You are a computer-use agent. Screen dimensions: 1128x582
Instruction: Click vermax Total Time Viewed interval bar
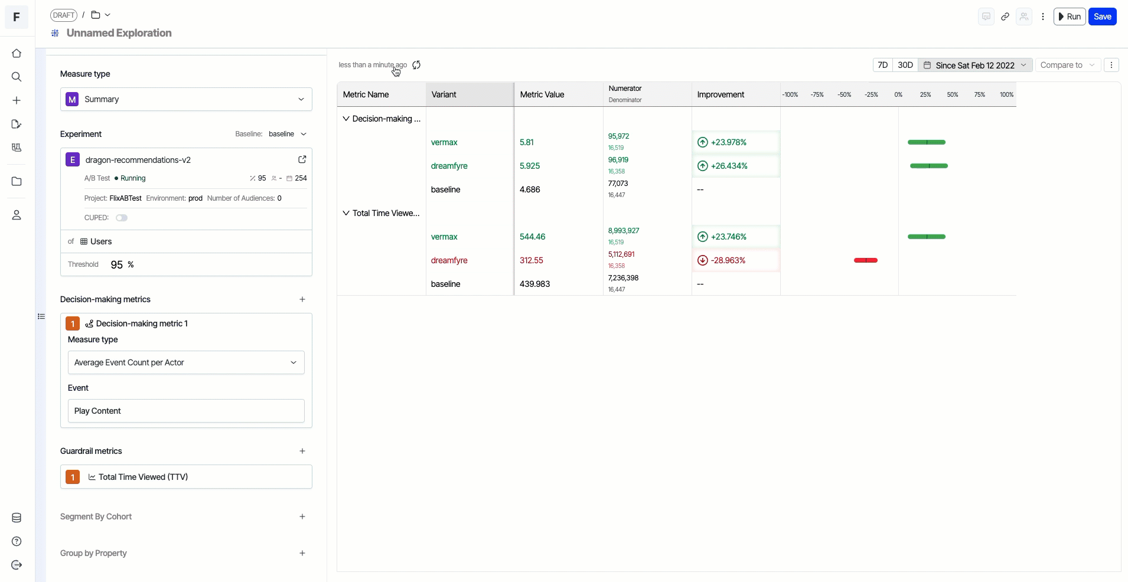tap(927, 237)
